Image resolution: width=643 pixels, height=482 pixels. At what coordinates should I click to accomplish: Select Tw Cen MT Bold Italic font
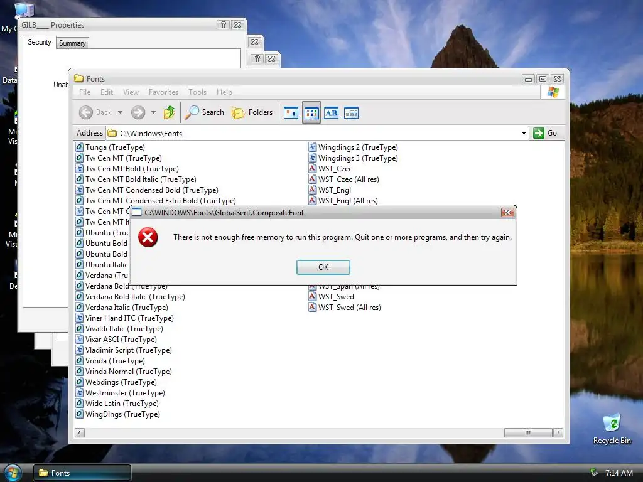tap(136, 179)
